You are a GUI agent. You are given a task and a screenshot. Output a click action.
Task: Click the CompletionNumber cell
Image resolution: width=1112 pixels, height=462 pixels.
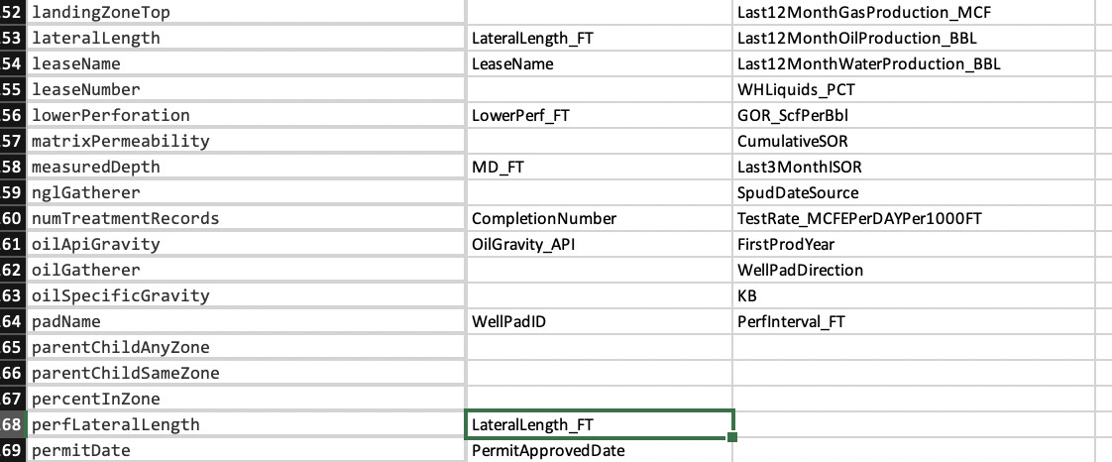click(544, 219)
